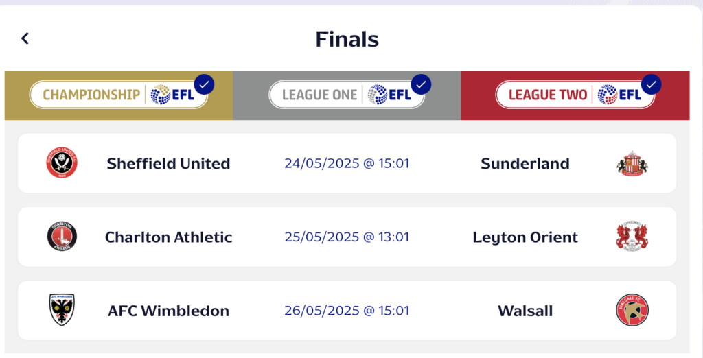The width and height of the screenshot is (703, 358).
Task: Toggle the Championship checkmark badge
Action: 204,84
